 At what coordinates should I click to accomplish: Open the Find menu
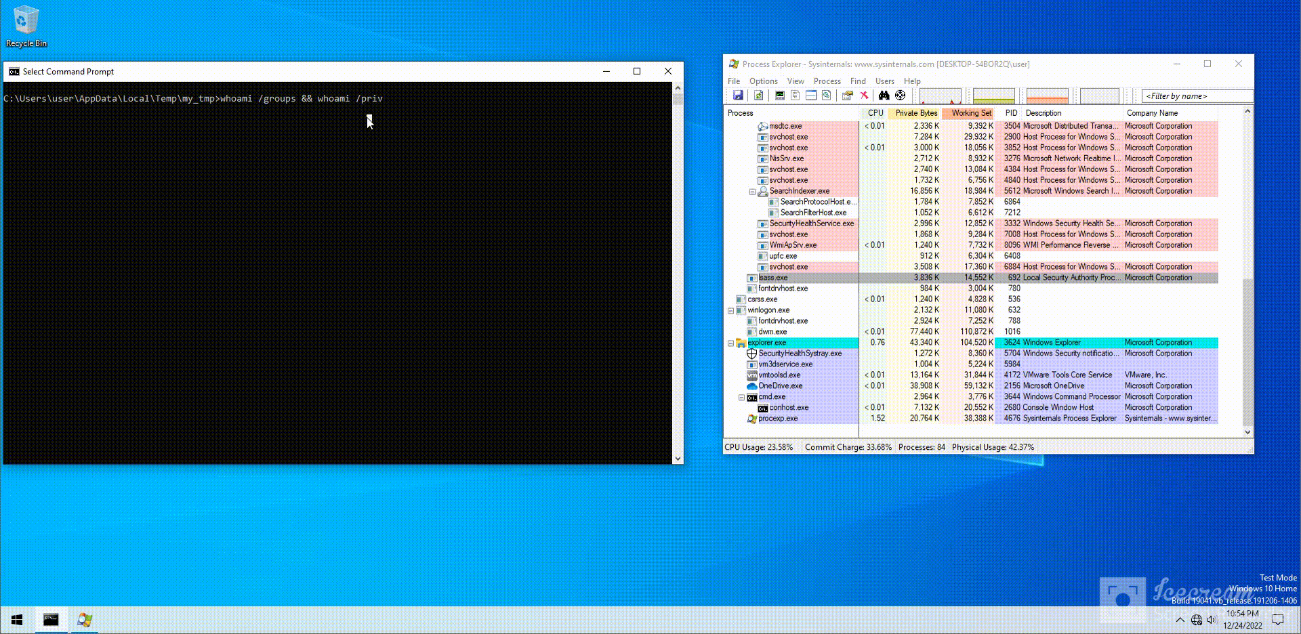(x=858, y=81)
